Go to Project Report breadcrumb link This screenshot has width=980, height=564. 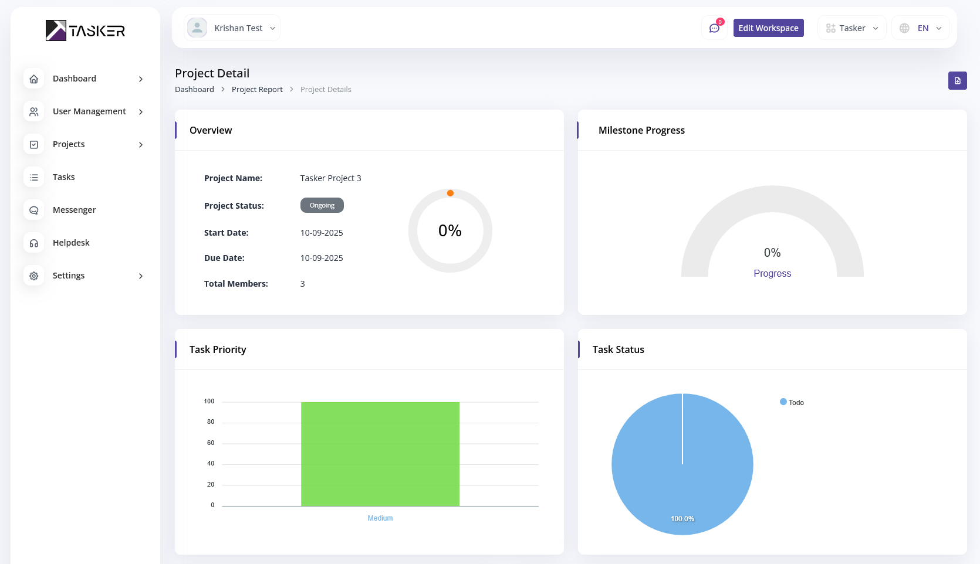[x=257, y=90]
